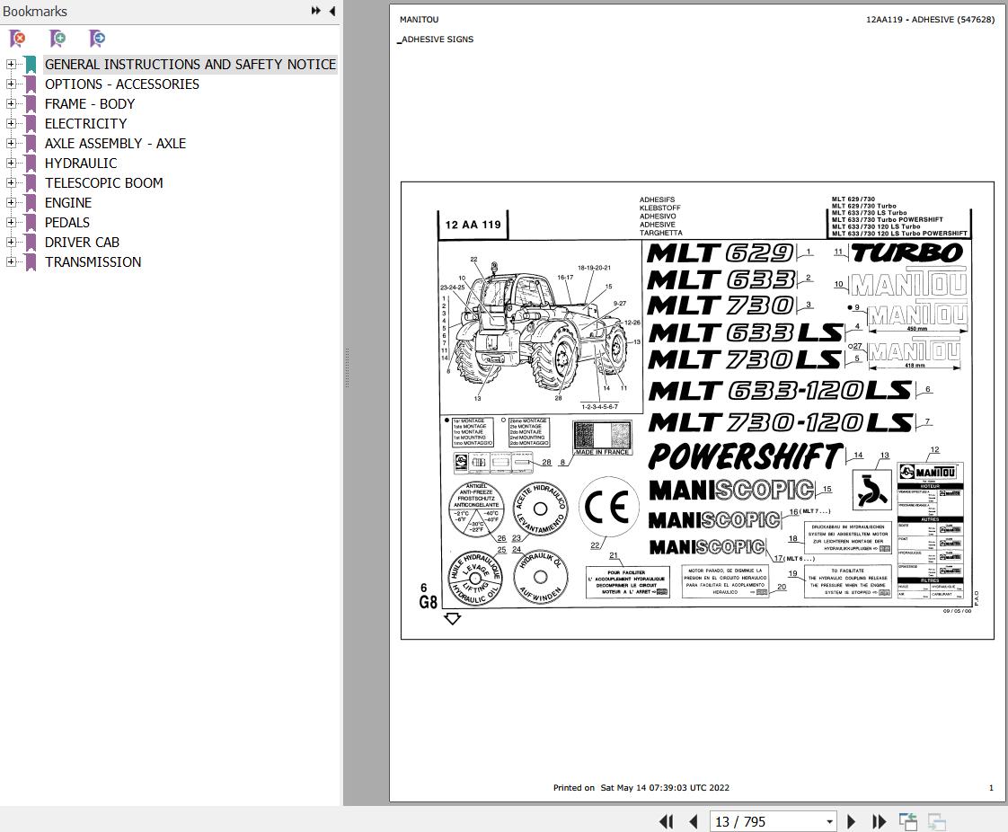Delete the selected bookmark
Image resolution: width=1008 pixels, height=832 pixels.
click(17, 39)
